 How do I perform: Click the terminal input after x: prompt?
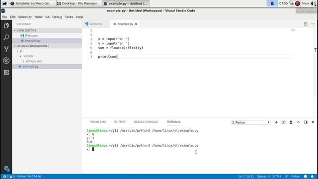click(x=93, y=149)
